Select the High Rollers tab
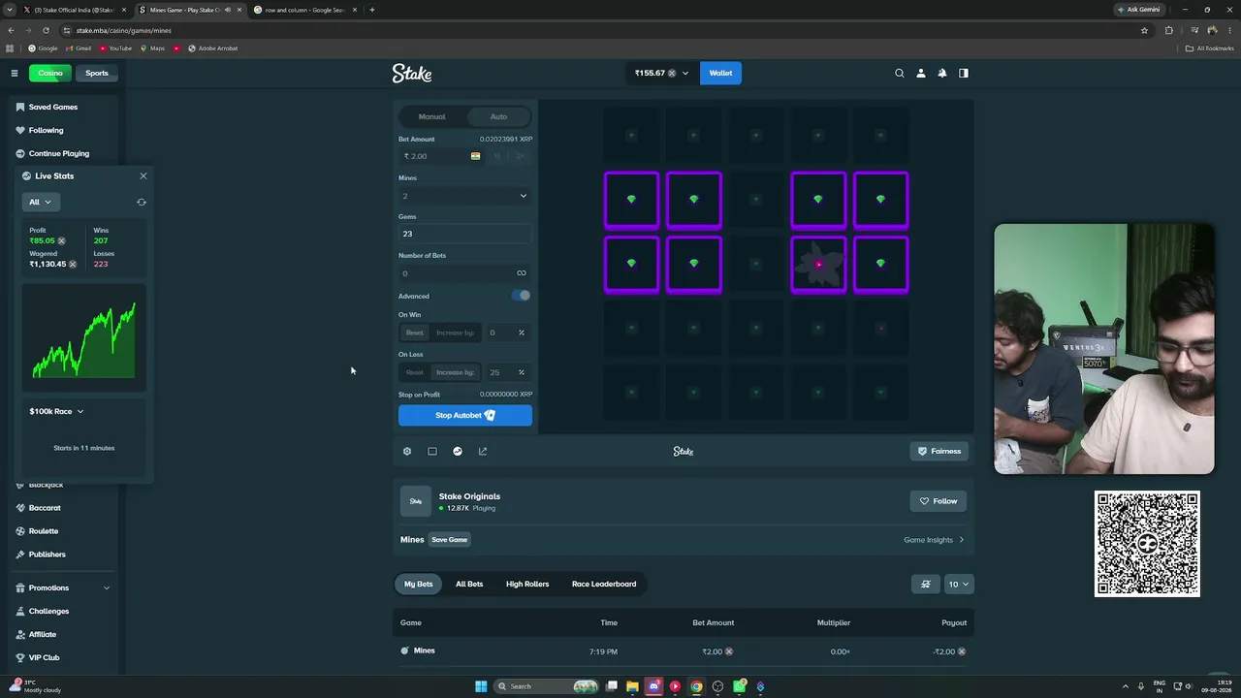This screenshot has width=1241, height=698. point(527,584)
